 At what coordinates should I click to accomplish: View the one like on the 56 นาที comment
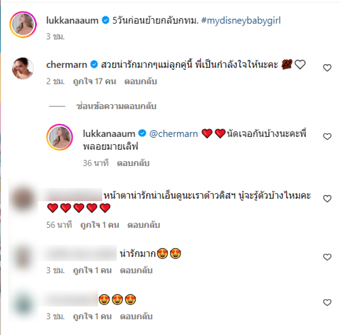[x=100, y=225]
